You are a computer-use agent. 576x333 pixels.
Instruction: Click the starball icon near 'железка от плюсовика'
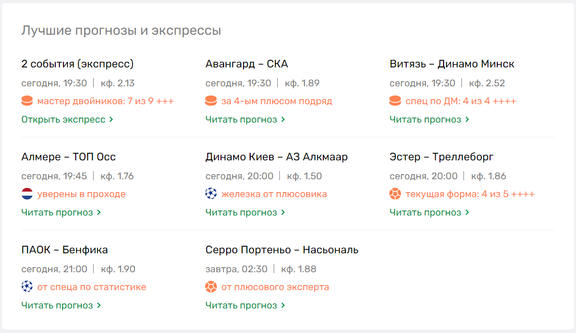(211, 194)
